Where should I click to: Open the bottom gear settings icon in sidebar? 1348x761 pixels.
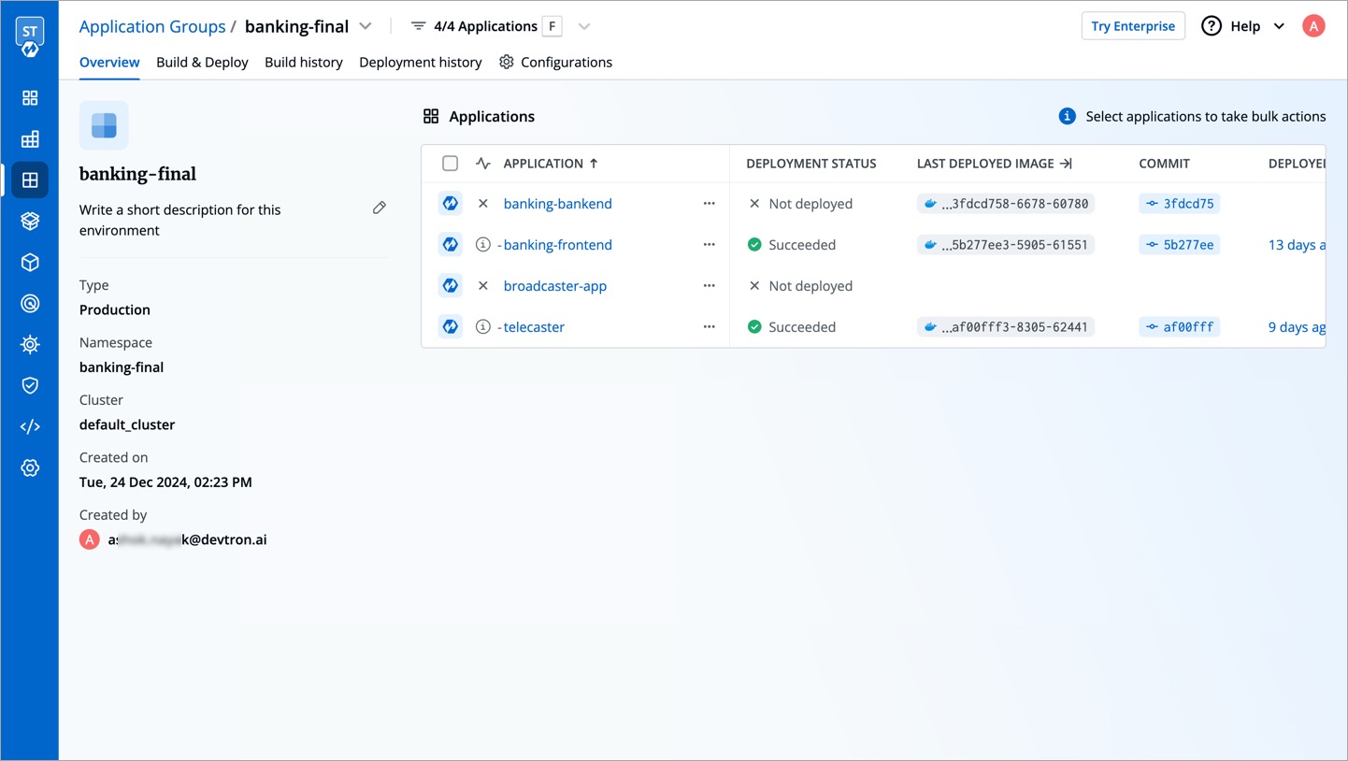coord(30,467)
